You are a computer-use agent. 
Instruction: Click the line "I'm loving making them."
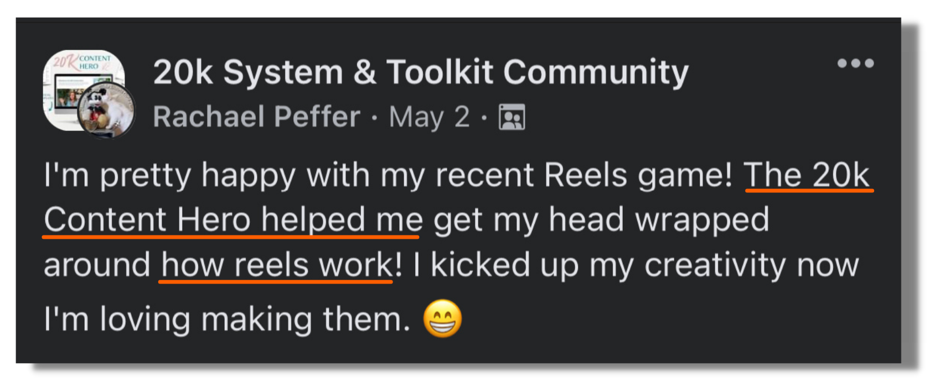click(x=227, y=319)
